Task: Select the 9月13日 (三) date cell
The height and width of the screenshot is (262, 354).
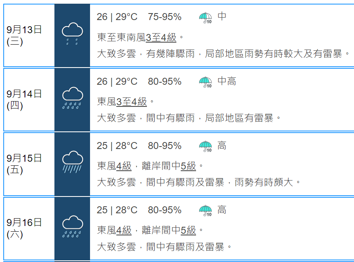Action: (x=29, y=36)
